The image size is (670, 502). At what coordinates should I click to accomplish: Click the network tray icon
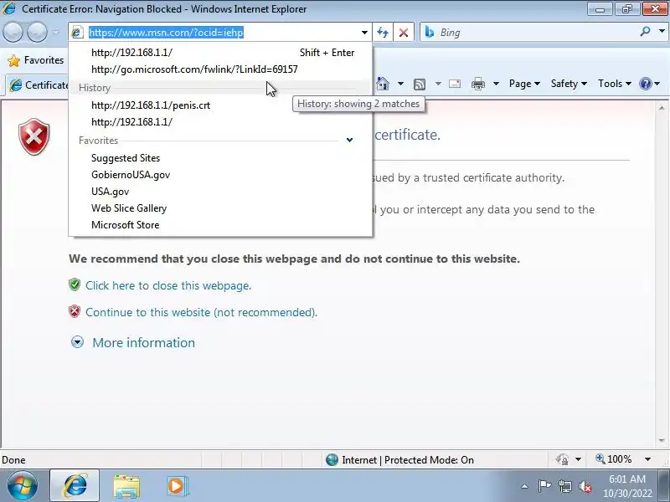pyautogui.click(x=565, y=486)
